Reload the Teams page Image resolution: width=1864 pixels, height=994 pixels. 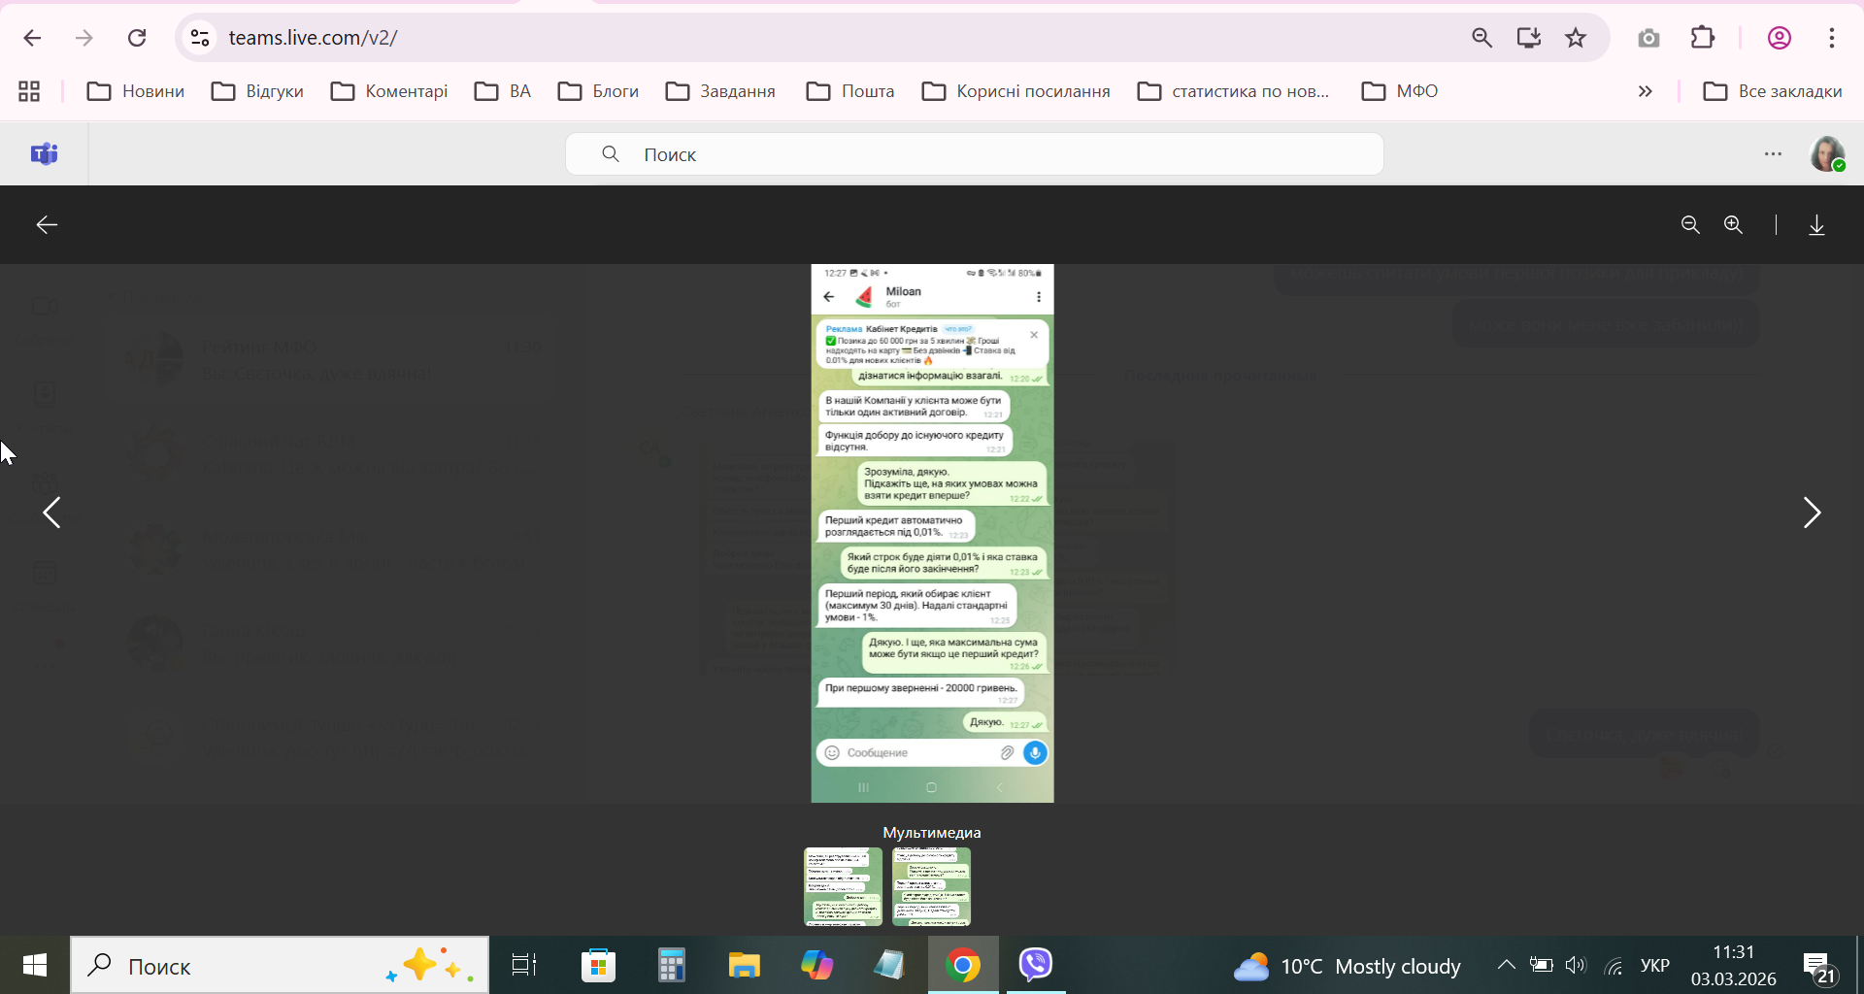point(137,38)
